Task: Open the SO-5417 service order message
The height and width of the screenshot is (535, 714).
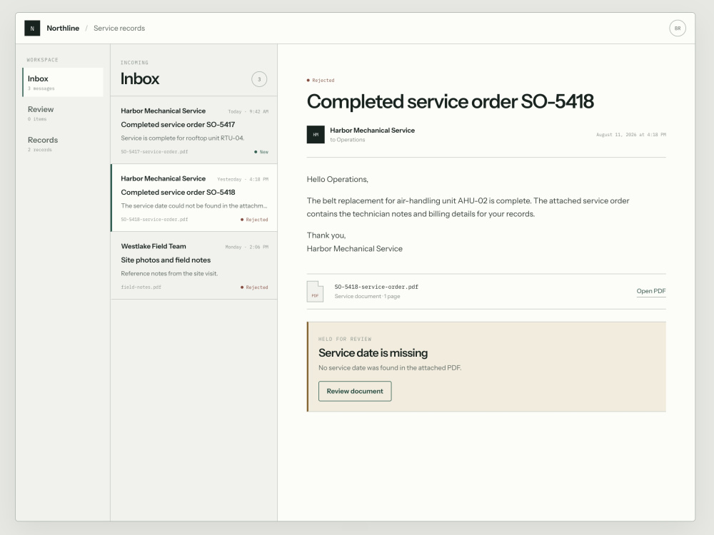Action: point(194,131)
